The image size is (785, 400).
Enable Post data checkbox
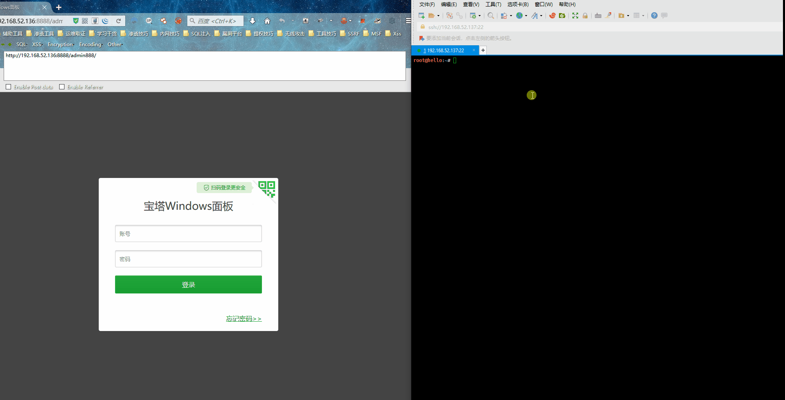pyautogui.click(x=8, y=87)
